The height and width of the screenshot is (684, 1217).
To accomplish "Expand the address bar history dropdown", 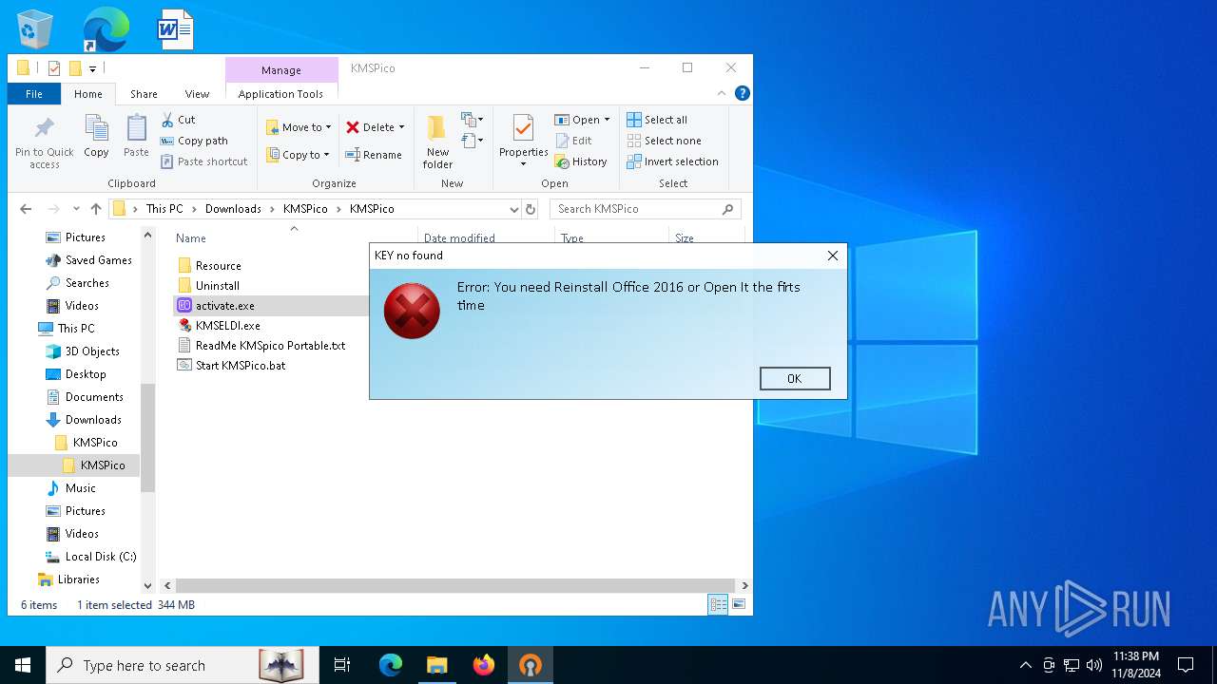I will click(x=514, y=209).
